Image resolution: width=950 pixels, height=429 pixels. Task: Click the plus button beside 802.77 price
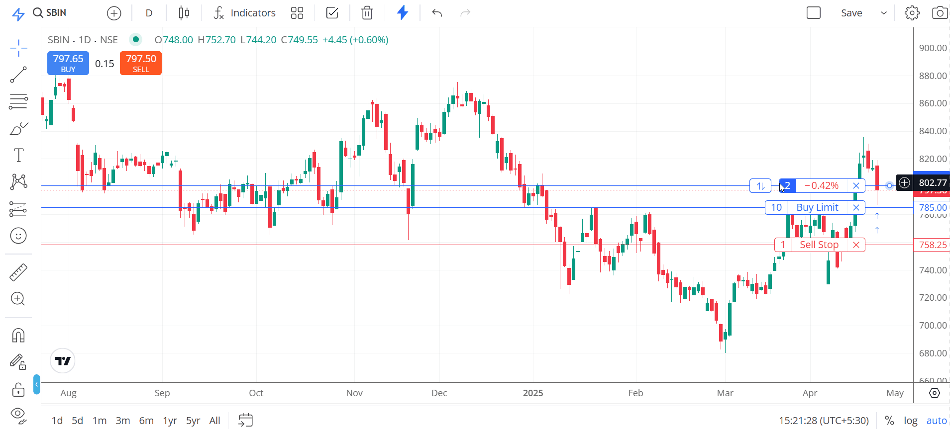904,183
